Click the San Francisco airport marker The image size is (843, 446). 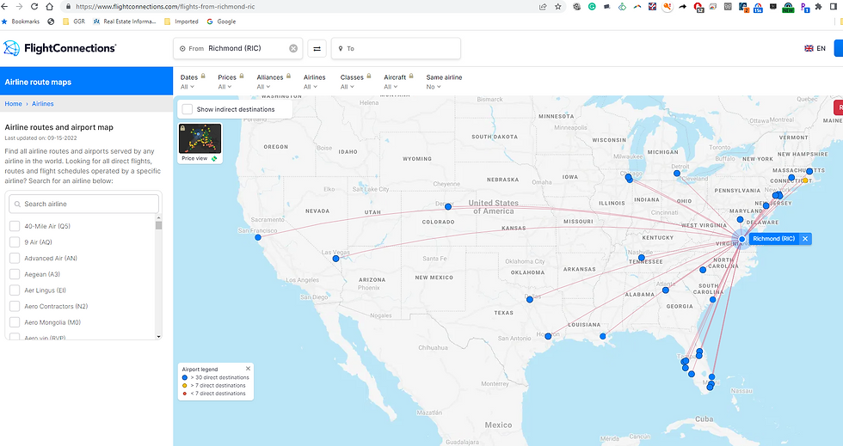pyautogui.click(x=258, y=237)
